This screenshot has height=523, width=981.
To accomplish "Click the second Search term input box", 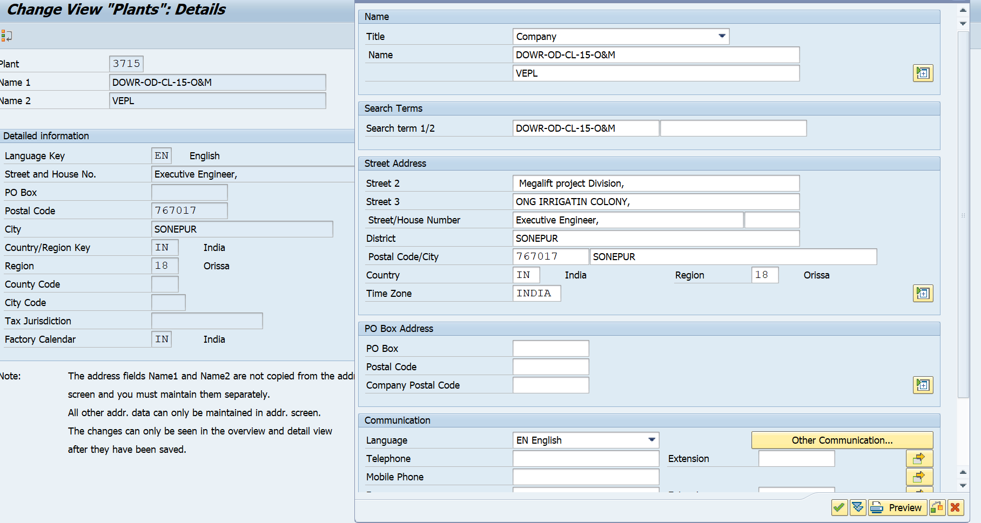I will click(x=733, y=128).
